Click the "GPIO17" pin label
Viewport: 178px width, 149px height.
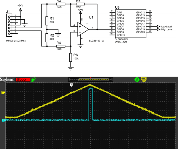(141, 24)
